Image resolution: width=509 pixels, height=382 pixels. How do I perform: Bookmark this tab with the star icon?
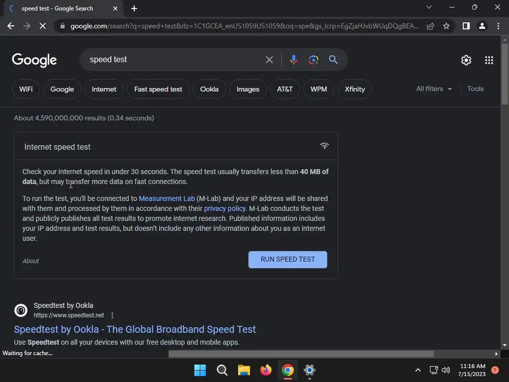point(446,26)
